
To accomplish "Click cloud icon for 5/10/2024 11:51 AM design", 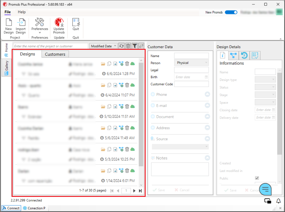I will coord(133,106).
